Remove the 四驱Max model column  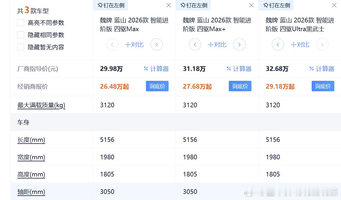pos(169,5)
